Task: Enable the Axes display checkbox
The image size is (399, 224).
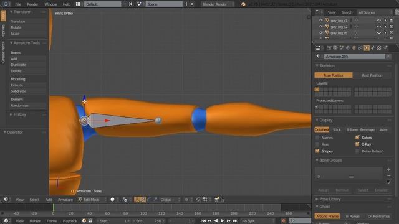Action: 317,144
